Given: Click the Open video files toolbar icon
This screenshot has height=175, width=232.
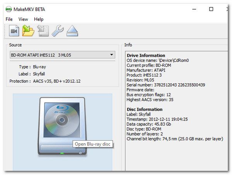Looking at the screenshot, I should tap(14, 31).
